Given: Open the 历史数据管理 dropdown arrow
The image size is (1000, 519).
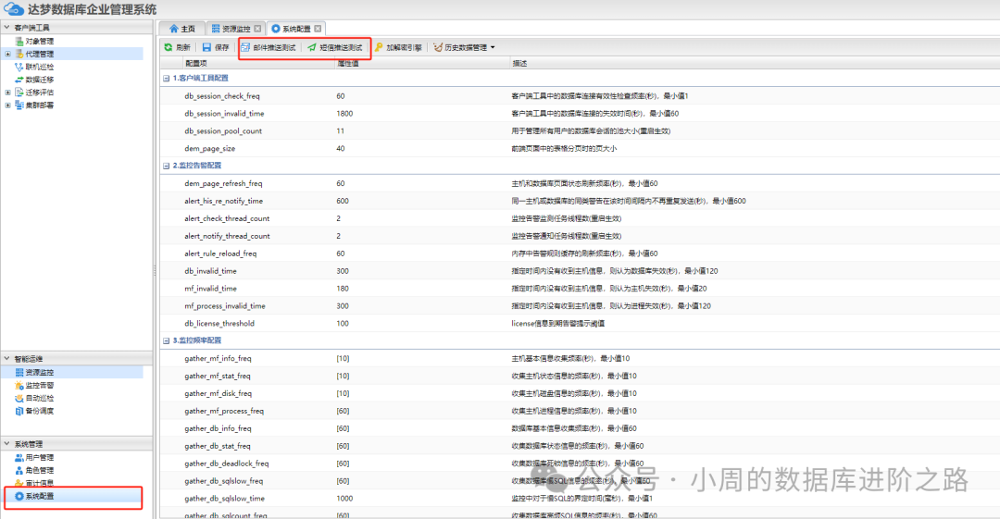Looking at the screenshot, I should (493, 48).
